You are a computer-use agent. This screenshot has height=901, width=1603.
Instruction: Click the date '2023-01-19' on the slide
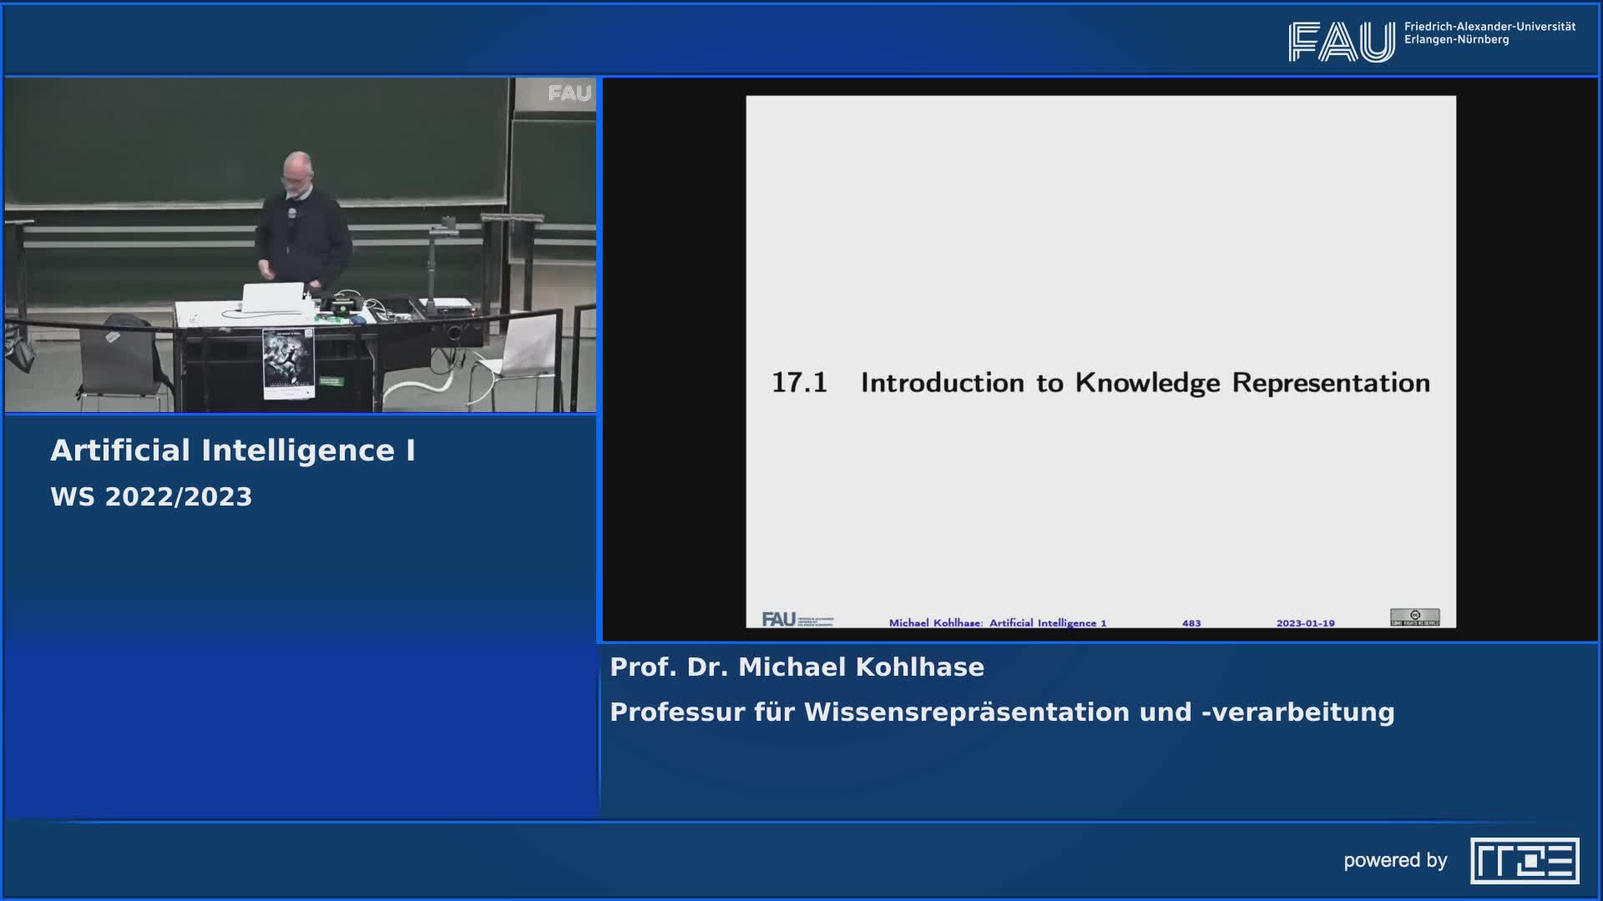1307,622
